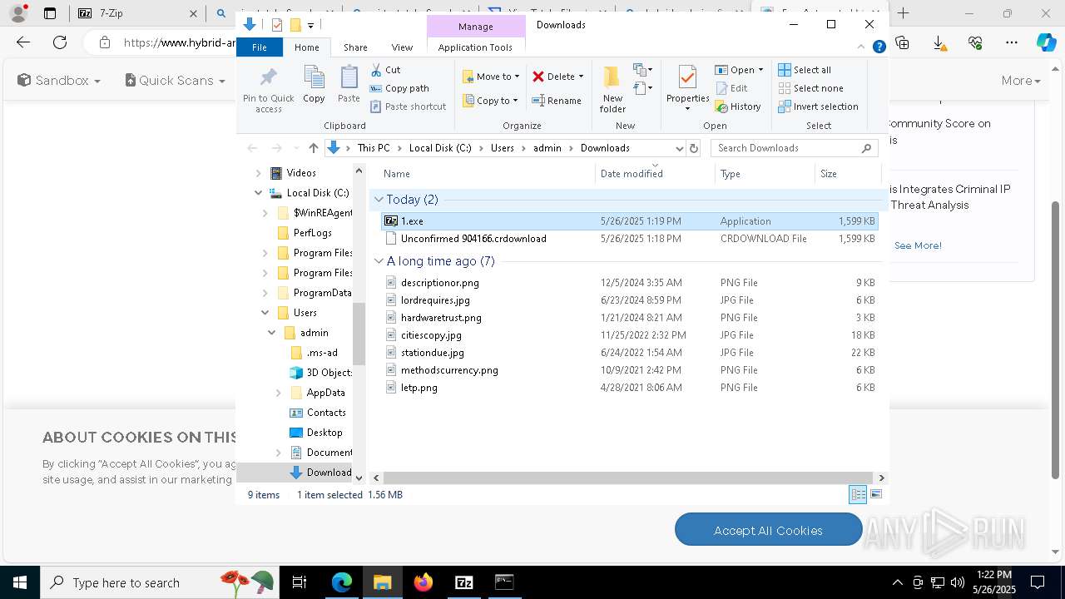Collapse A long time ago group
1065x599 pixels.
(379, 261)
